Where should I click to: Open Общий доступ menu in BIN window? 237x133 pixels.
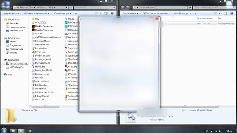[x=63, y=13]
